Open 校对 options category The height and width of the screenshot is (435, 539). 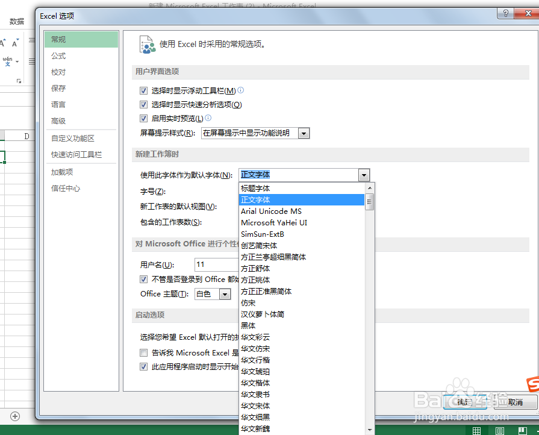click(81, 72)
